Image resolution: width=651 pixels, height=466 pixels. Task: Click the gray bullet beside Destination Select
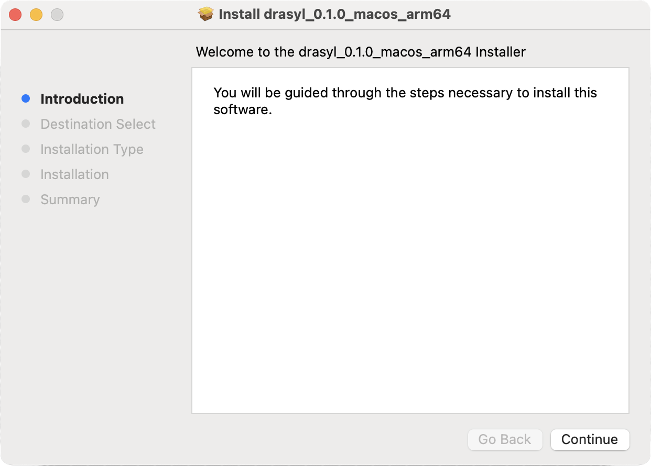(x=26, y=124)
